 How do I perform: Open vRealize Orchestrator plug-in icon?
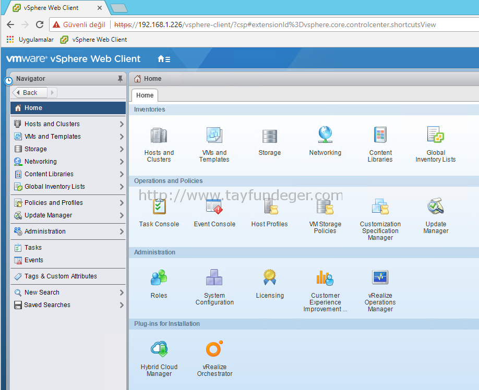coord(214,349)
